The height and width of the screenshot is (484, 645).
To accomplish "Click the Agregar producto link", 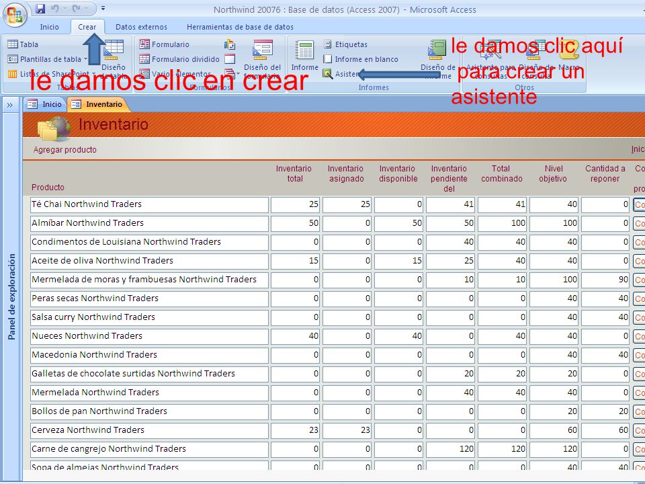I will click(x=65, y=150).
